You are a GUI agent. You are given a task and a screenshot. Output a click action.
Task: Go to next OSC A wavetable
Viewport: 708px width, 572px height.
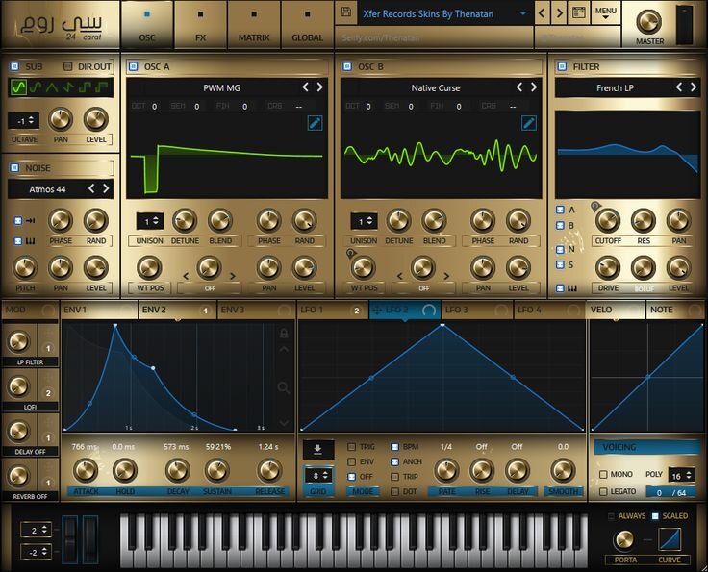tap(320, 87)
